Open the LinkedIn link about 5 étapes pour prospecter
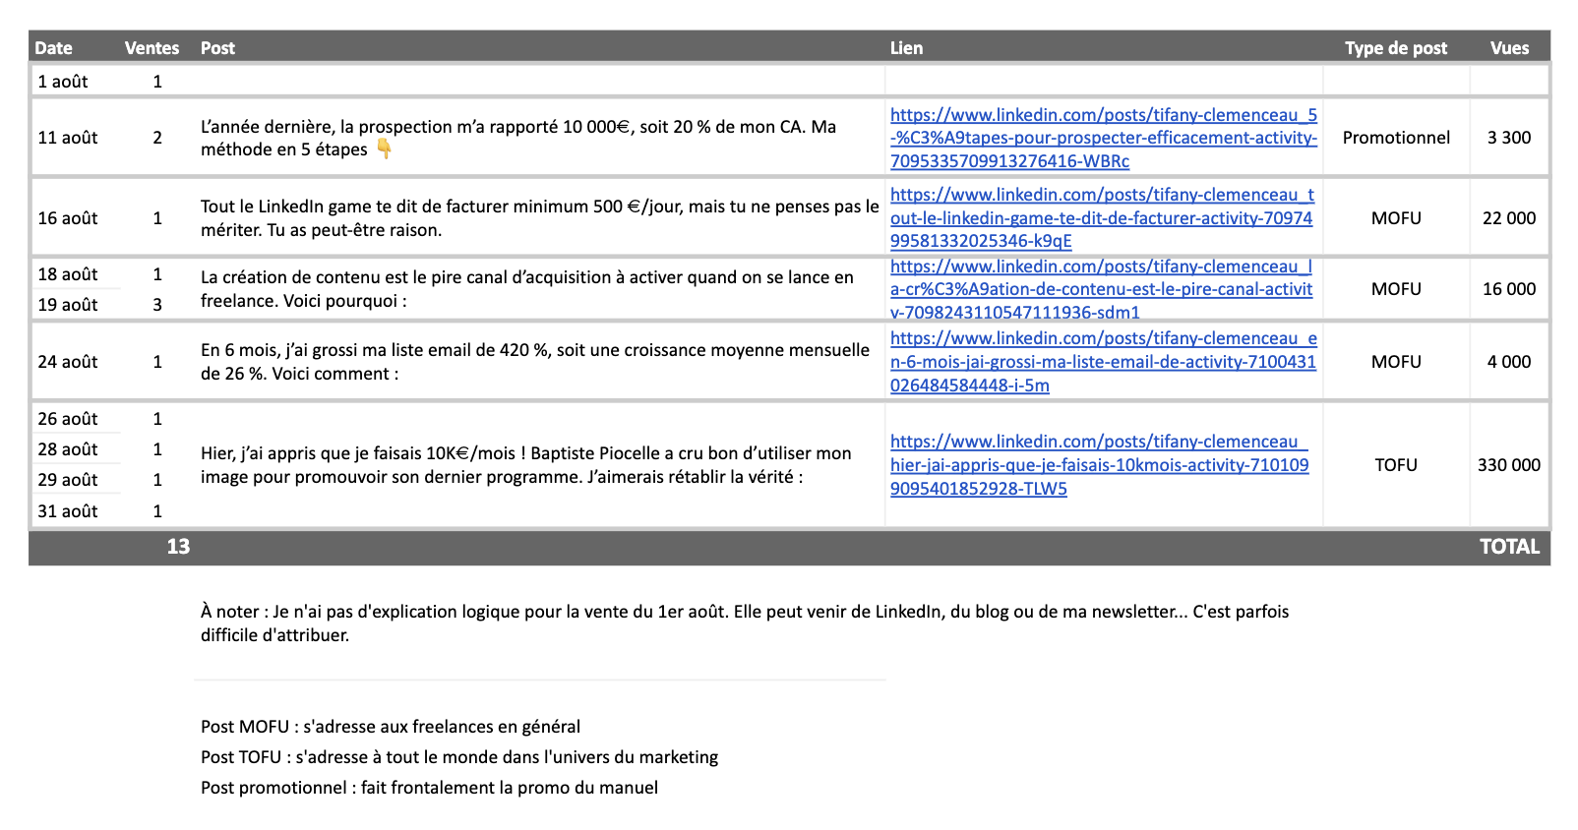The image size is (1578, 830). click(1103, 138)
